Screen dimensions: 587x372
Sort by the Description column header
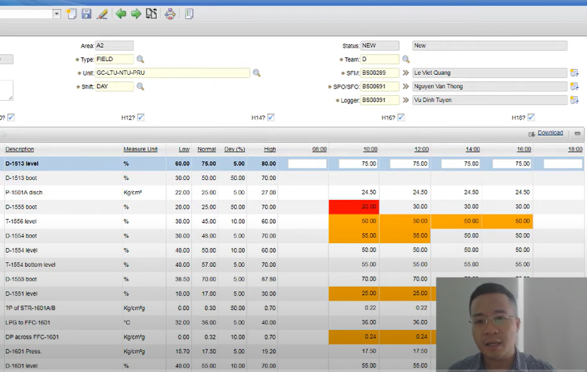pos(19,149)
